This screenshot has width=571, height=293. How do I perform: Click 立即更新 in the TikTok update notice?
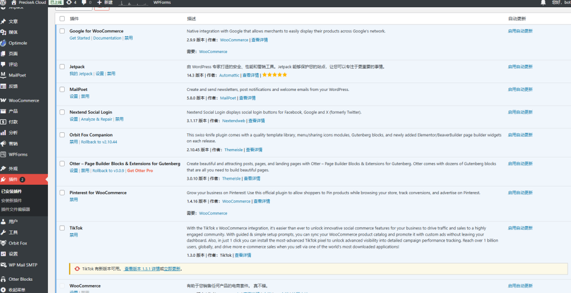[x=172, y=269]
